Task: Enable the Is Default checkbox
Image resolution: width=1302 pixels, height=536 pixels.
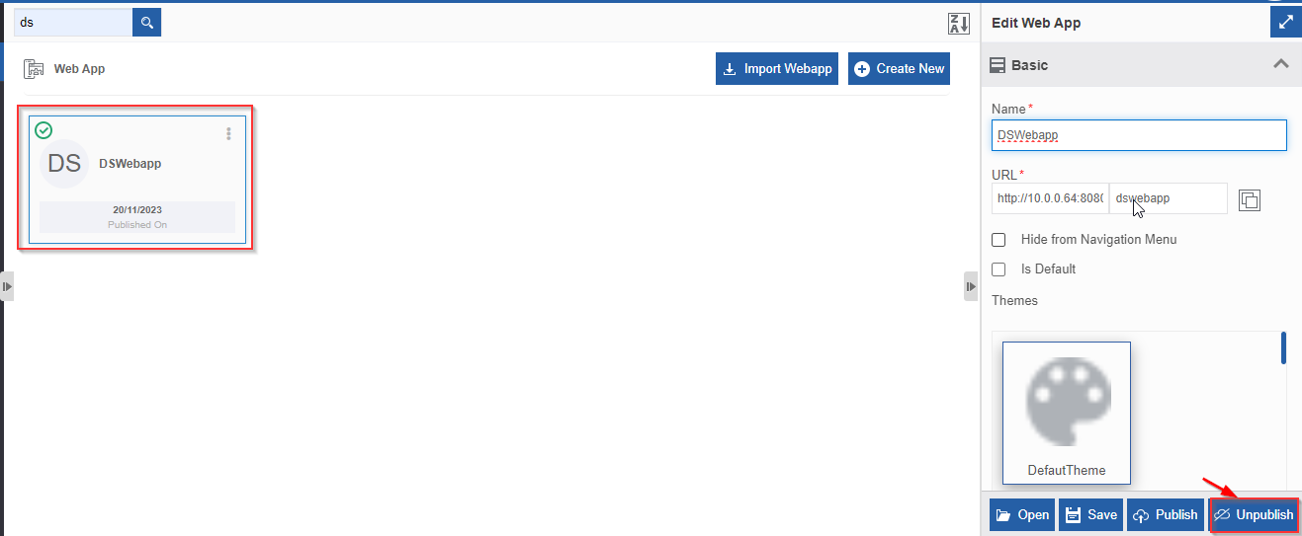Action: pyautogui.click(x=998, y=269)
